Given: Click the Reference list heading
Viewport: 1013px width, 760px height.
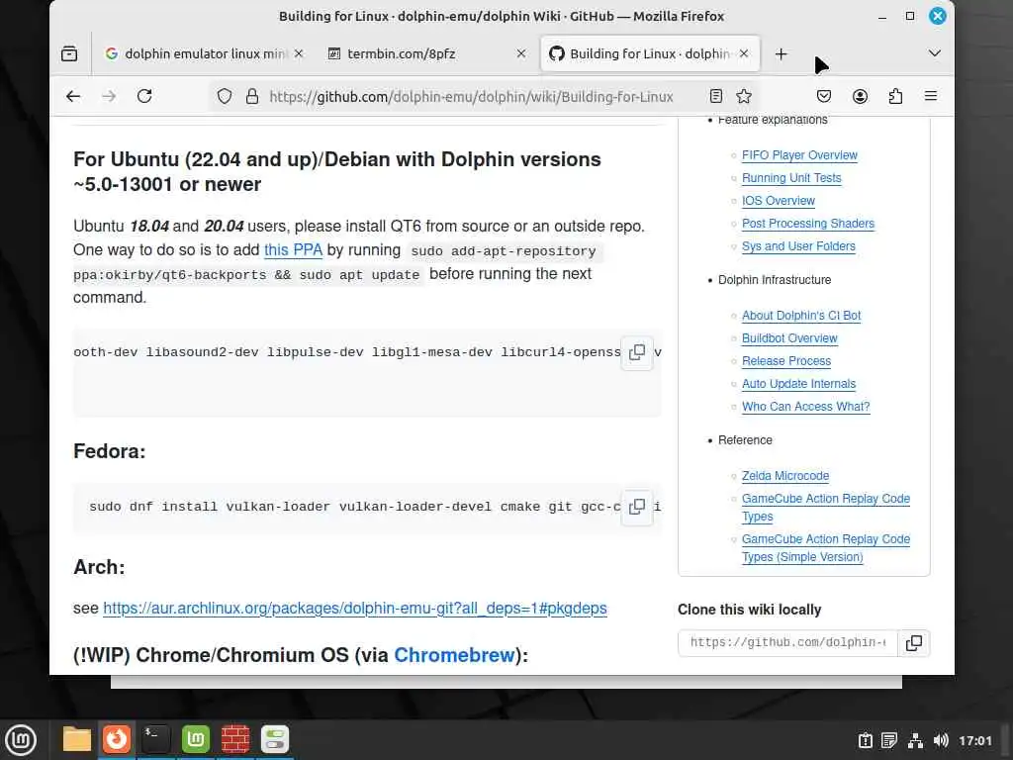Looking at the screenshot, I should pyautogui.click(x=745, y=440).
